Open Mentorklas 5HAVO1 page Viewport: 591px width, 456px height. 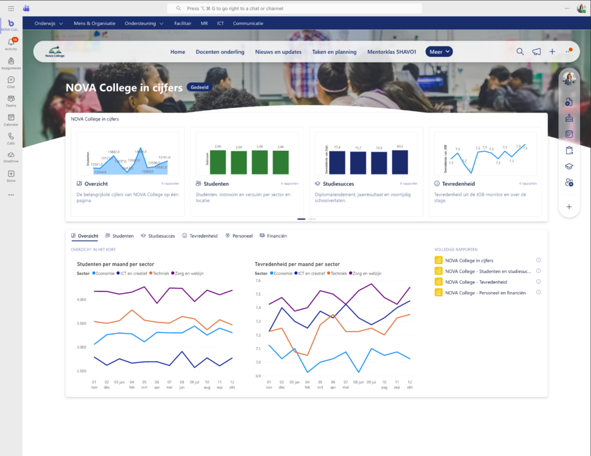[392, 52]
